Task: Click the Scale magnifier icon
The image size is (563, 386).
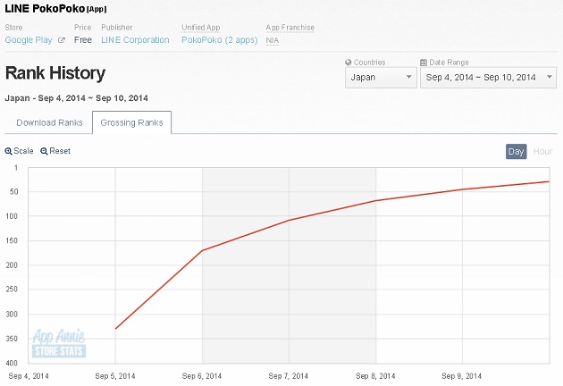Action: (x=8, y=151)
